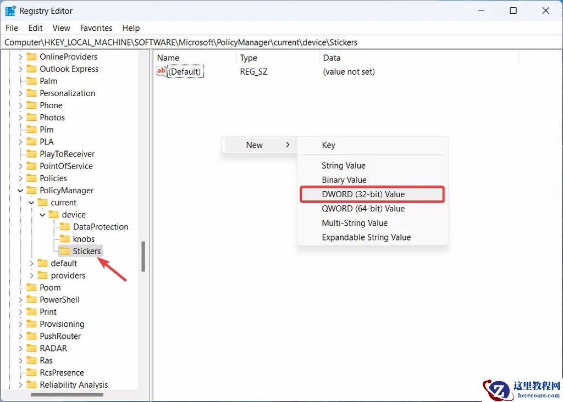This screenshot has width=563, height=402.
Task: Click the Stickers folder icon
Action: pos(65,251)
